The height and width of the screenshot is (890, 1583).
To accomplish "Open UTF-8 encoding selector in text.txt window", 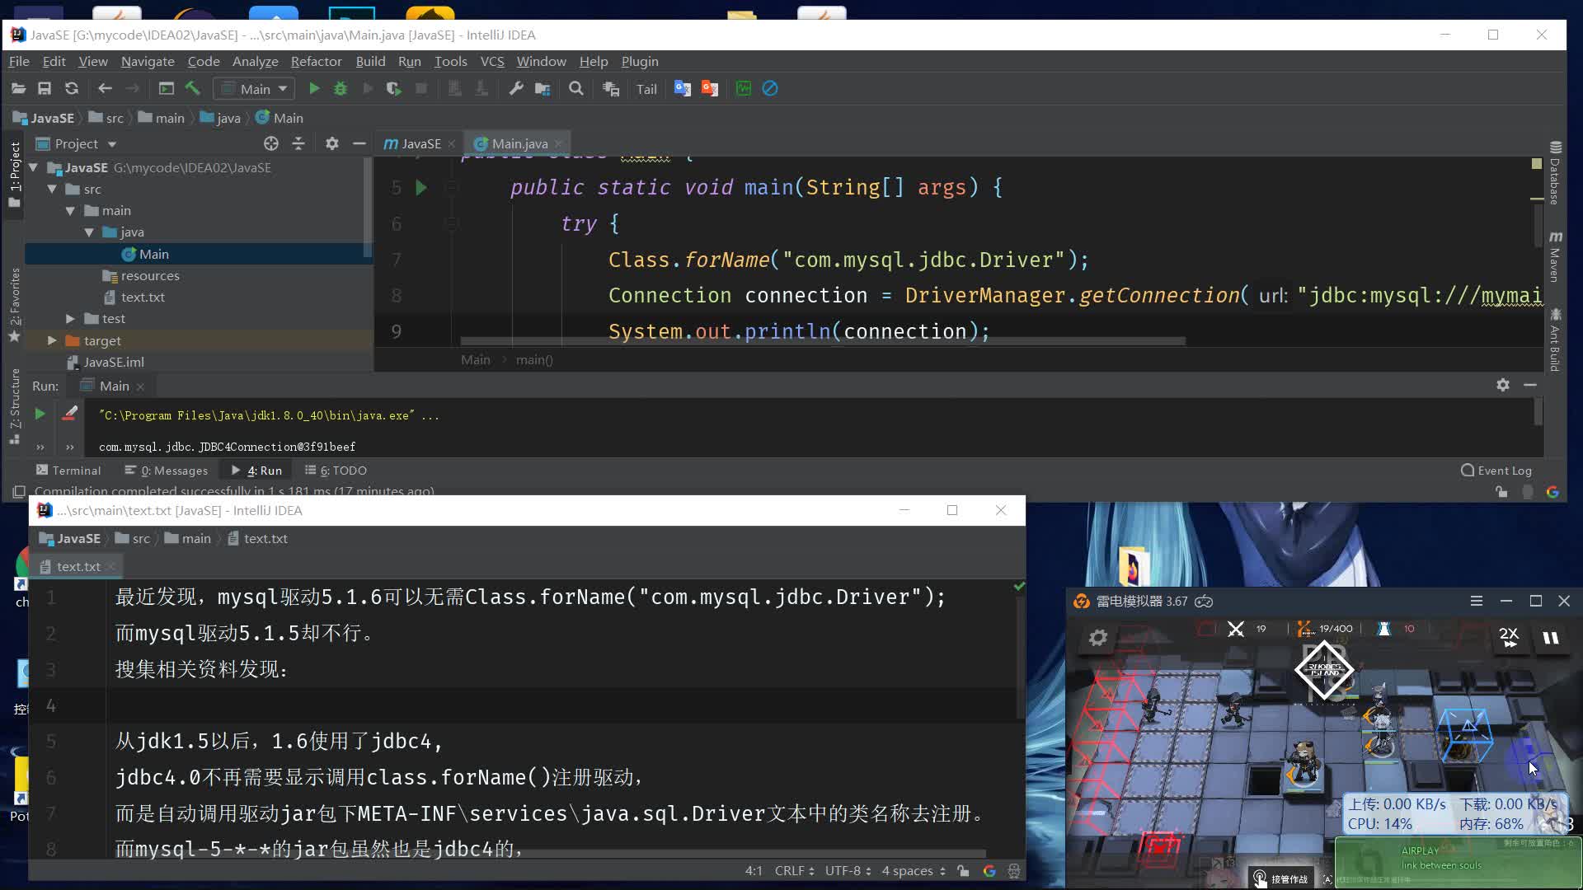I will pos(848,870).
